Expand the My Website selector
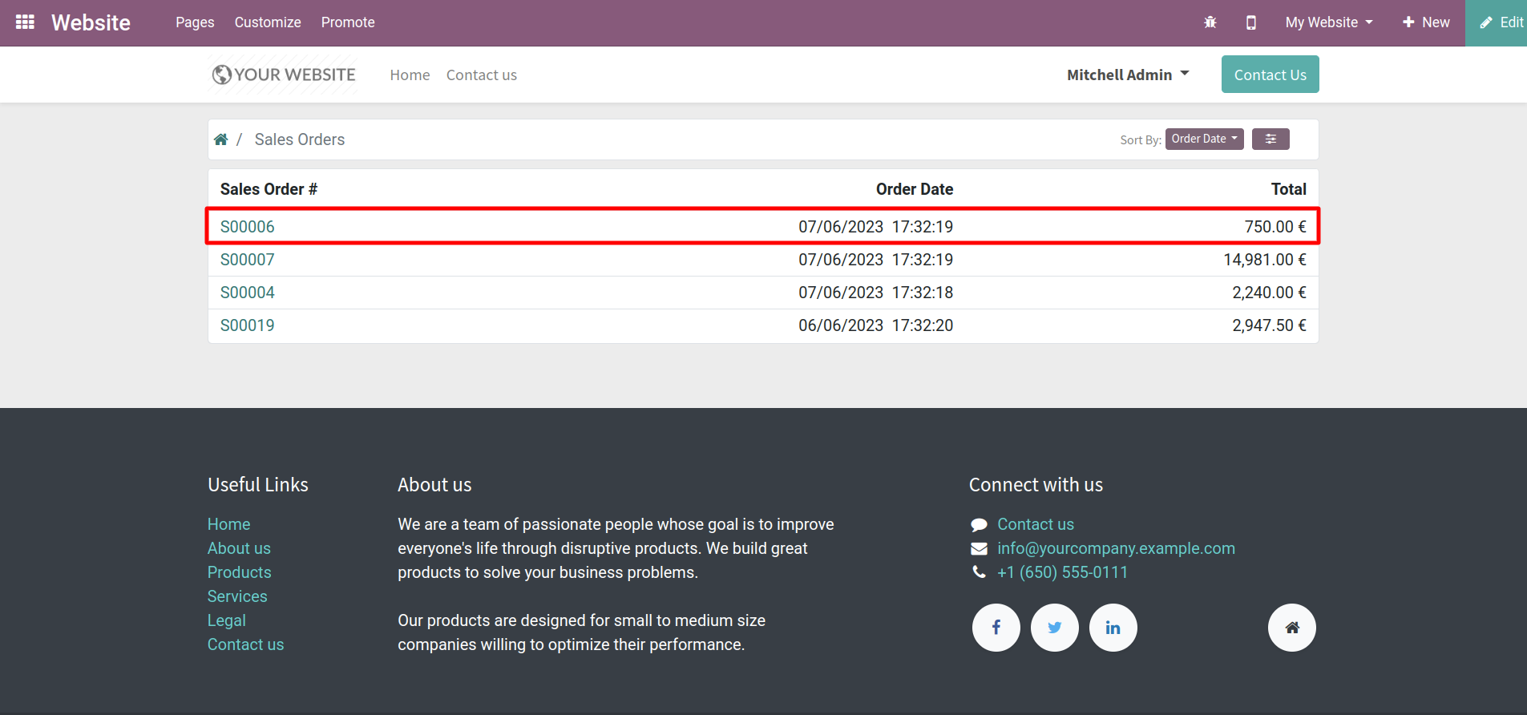This screenshot has width=1527, height=715. [1328, 22]
